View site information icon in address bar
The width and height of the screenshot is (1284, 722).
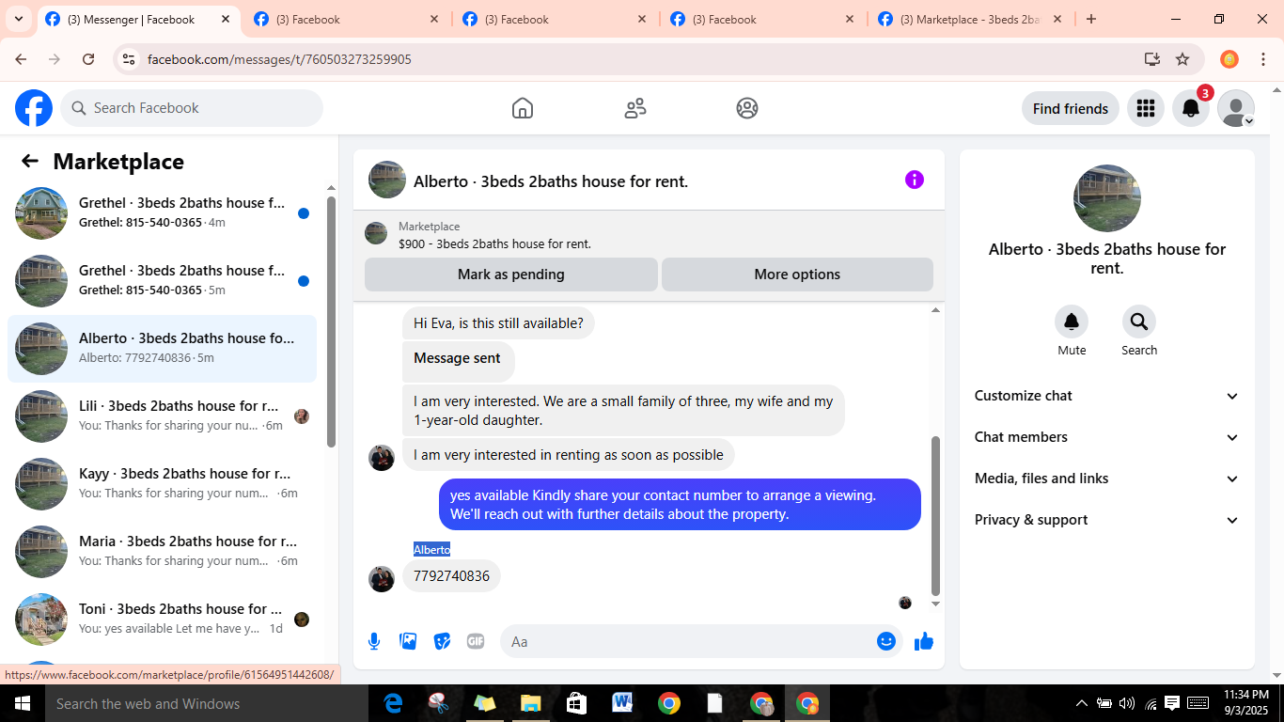pos(130,59)
